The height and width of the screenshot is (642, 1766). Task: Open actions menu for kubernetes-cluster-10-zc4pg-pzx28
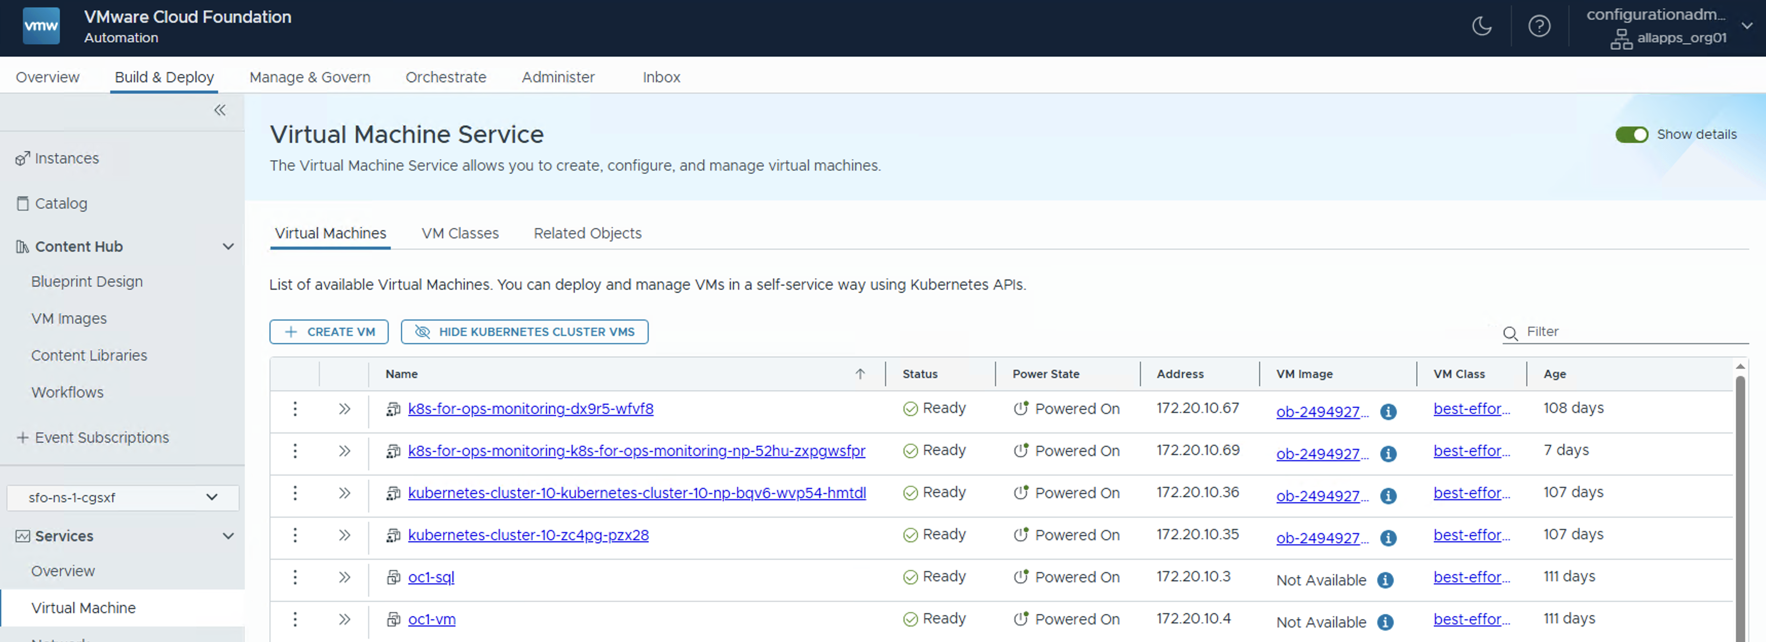[295, 535]
